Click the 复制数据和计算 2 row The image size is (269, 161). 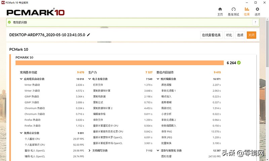click(123, 108)
